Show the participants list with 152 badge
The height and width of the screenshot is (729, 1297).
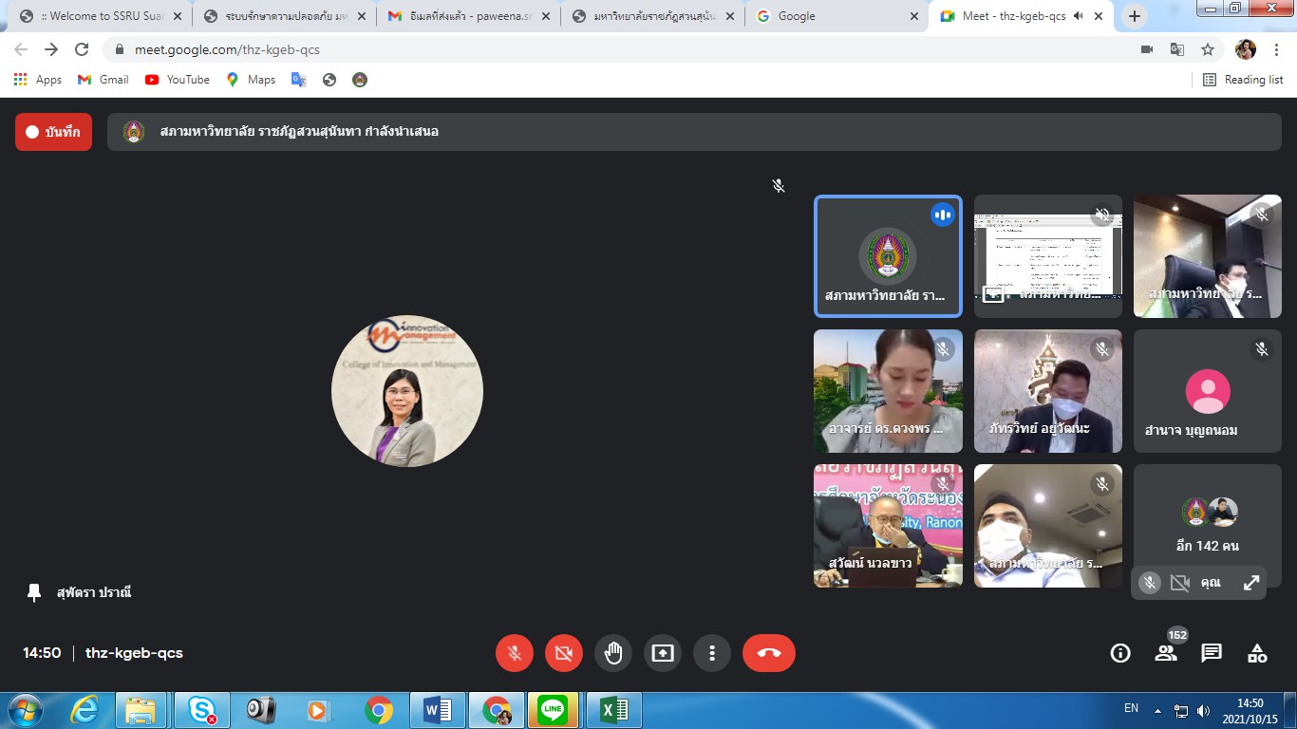pos(1166,653)
